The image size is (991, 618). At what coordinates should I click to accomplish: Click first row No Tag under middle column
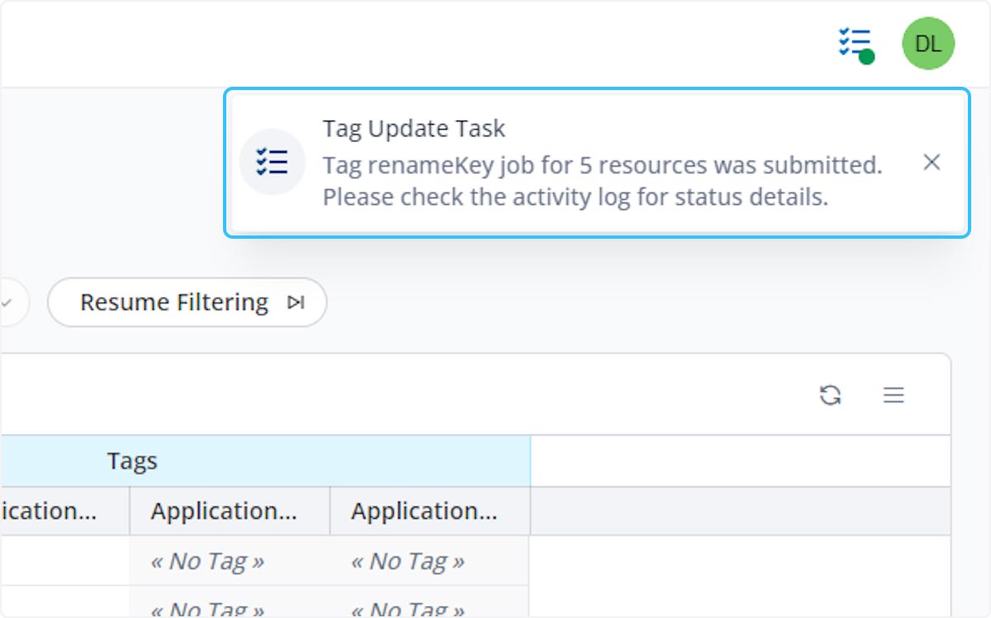(x=206, y=562)
